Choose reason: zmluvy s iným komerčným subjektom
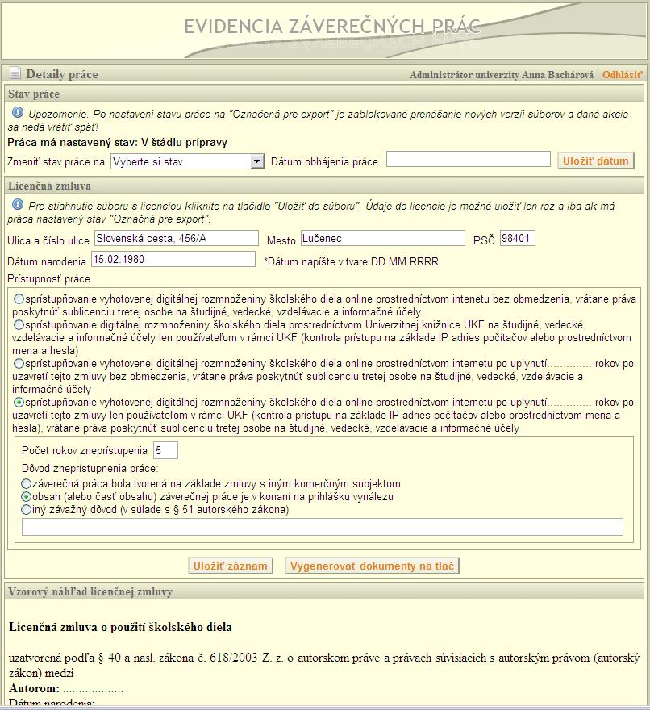The height and width of the screenshot is (710, 650). click(27, 483)
